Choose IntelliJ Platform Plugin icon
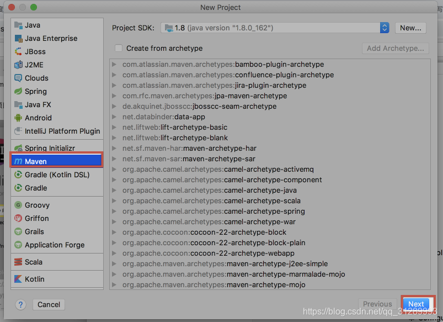443x322 pixels. coord(18,131)
